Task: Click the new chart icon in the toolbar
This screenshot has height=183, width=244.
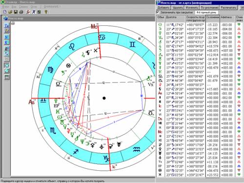Action: point(5,12)
